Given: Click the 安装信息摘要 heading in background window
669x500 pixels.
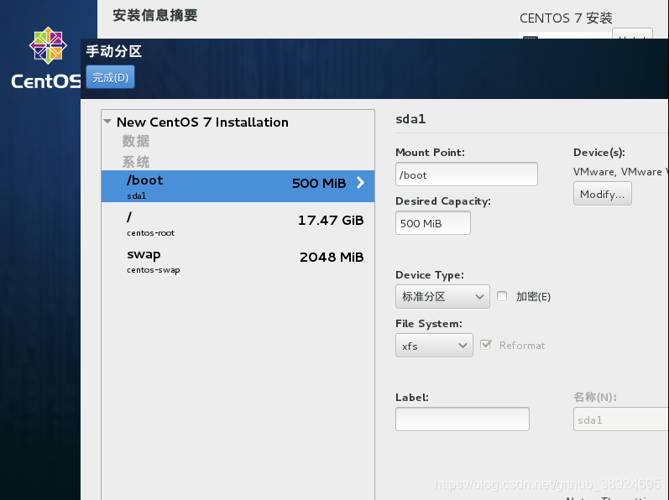Looking at the screenshot, I should [x=155, y=15].
